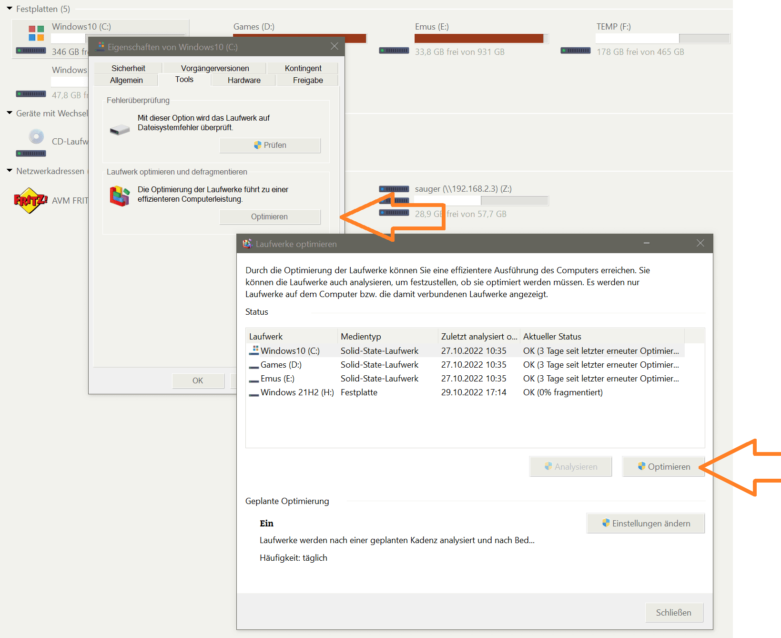Click the defragment icon in Laufwerk optimieren section

120,196
